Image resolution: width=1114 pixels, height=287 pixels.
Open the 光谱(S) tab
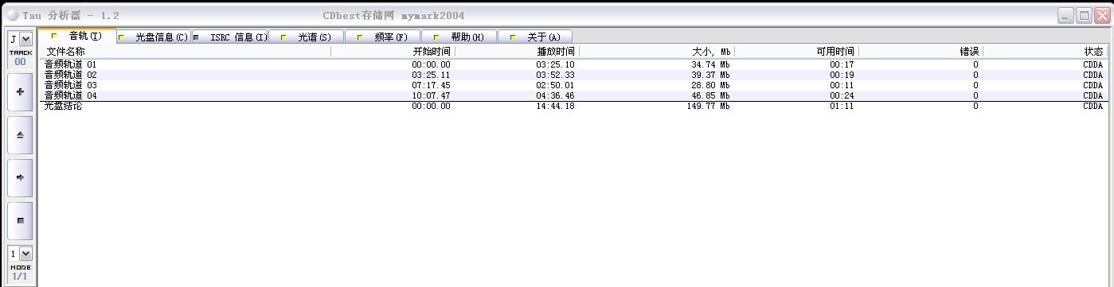pyautogui.click(x=306, y=37)
